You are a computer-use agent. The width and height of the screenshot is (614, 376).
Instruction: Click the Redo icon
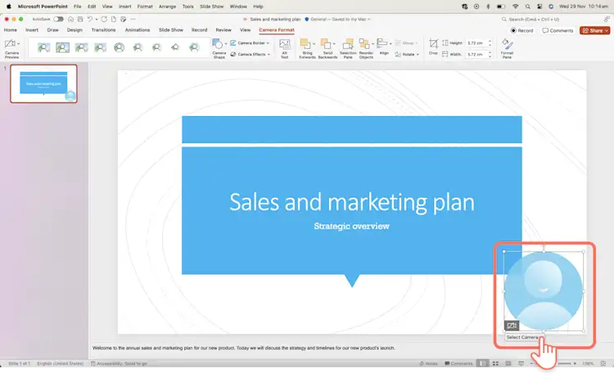pyautogui.click(x=104, y=19)
